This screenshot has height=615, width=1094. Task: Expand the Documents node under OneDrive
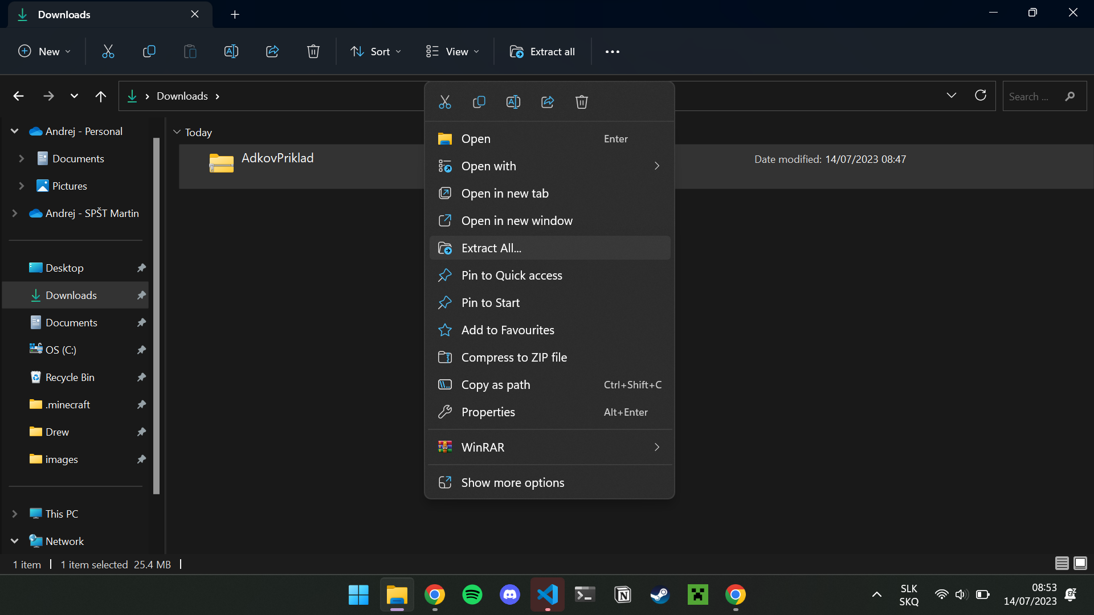tap(22, 159)
